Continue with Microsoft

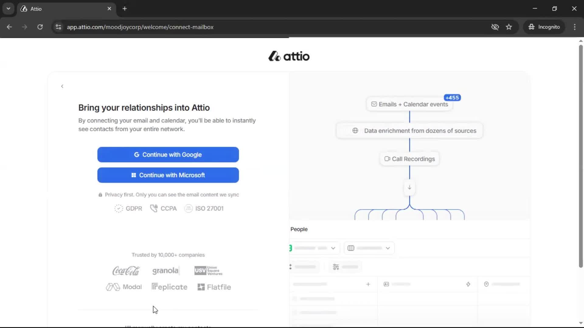(168, 175)
